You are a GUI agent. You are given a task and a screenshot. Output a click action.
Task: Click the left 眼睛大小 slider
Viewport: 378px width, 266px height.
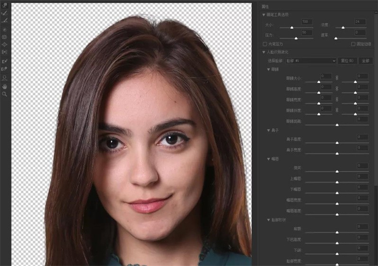(319, 82)
